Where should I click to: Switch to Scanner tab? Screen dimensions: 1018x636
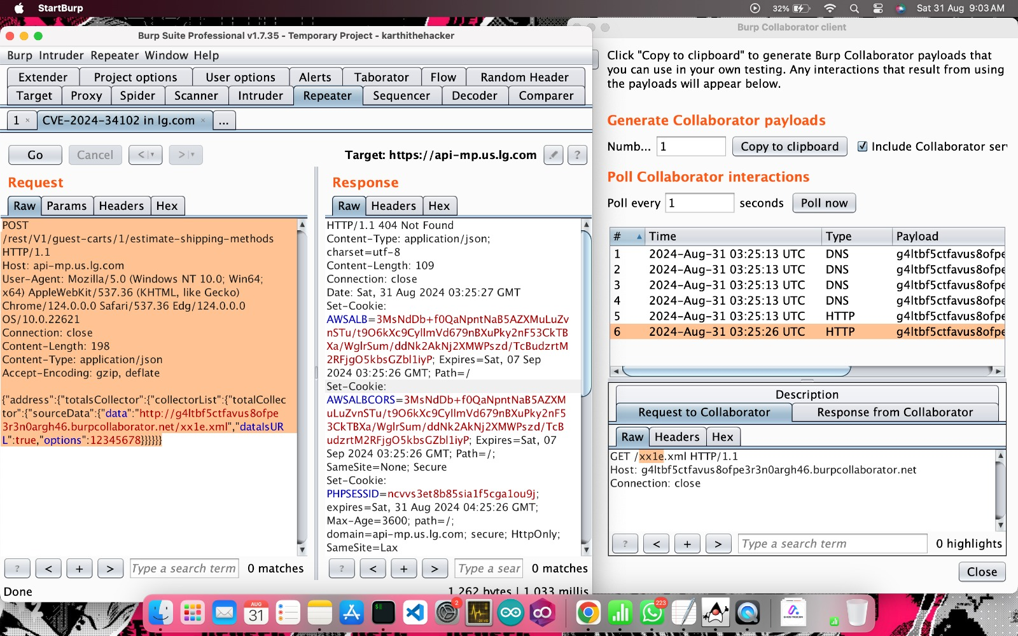point(196,95)
